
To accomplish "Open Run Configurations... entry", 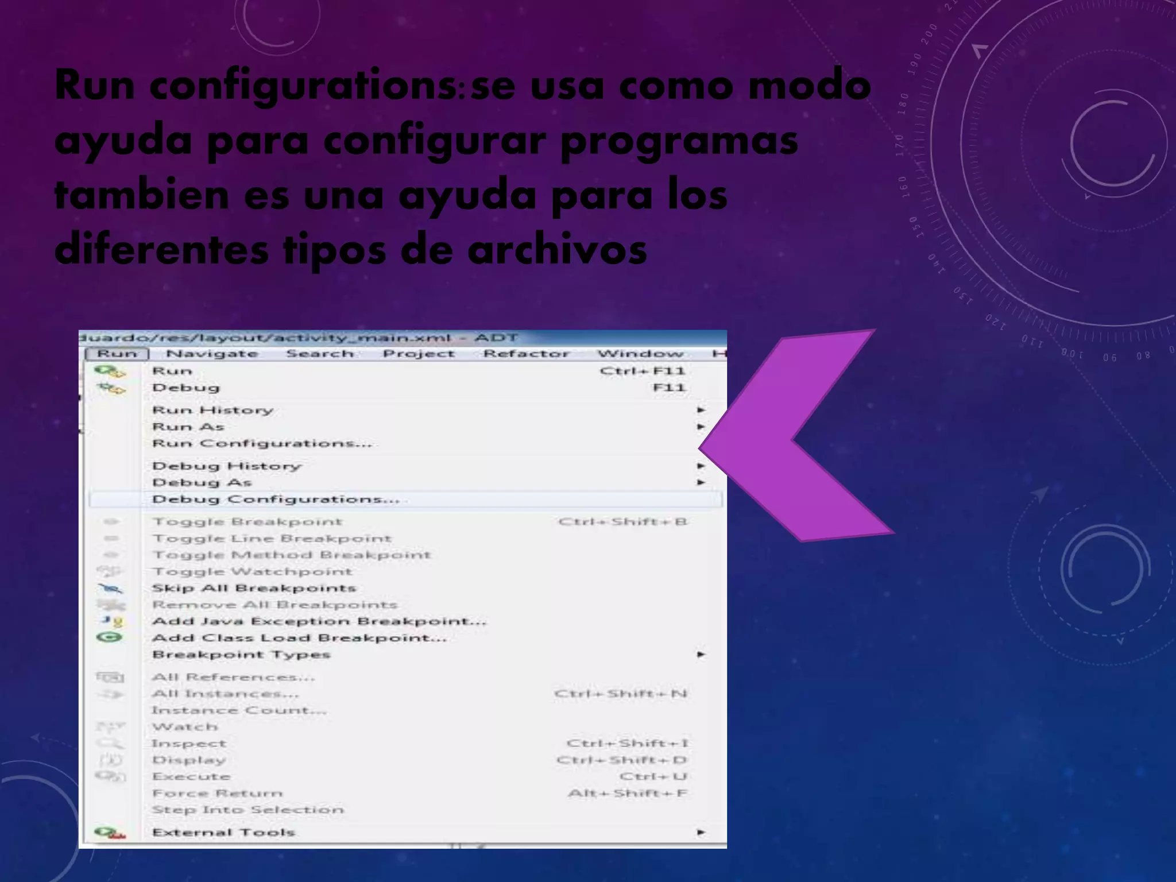I will [405, 443].
